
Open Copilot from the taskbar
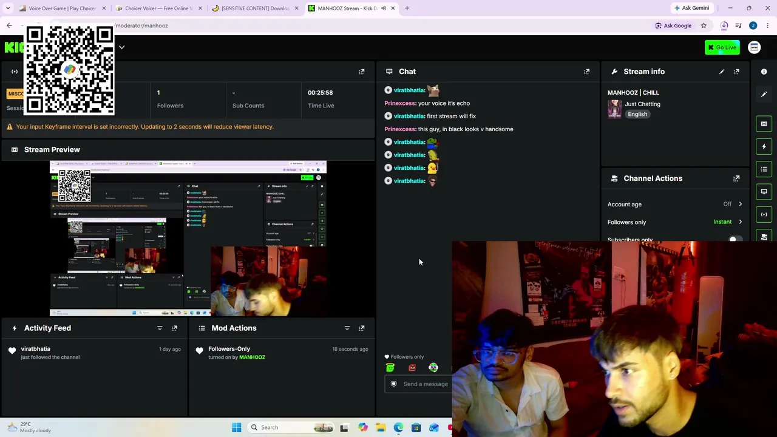(363, 427)
